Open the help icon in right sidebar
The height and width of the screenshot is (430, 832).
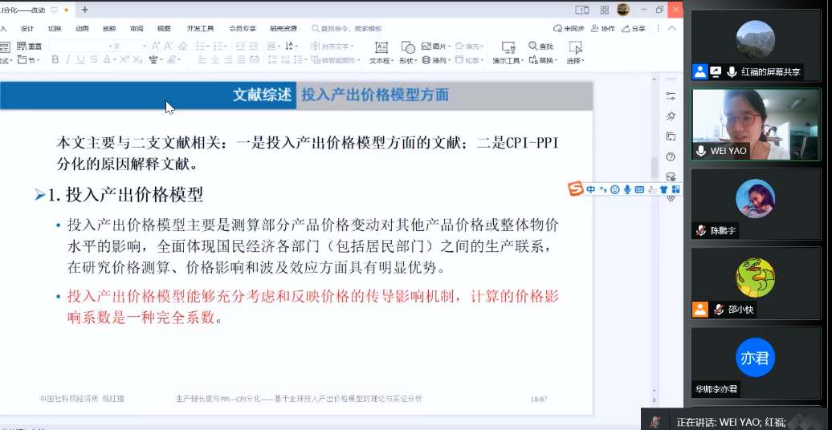point(671,156)
